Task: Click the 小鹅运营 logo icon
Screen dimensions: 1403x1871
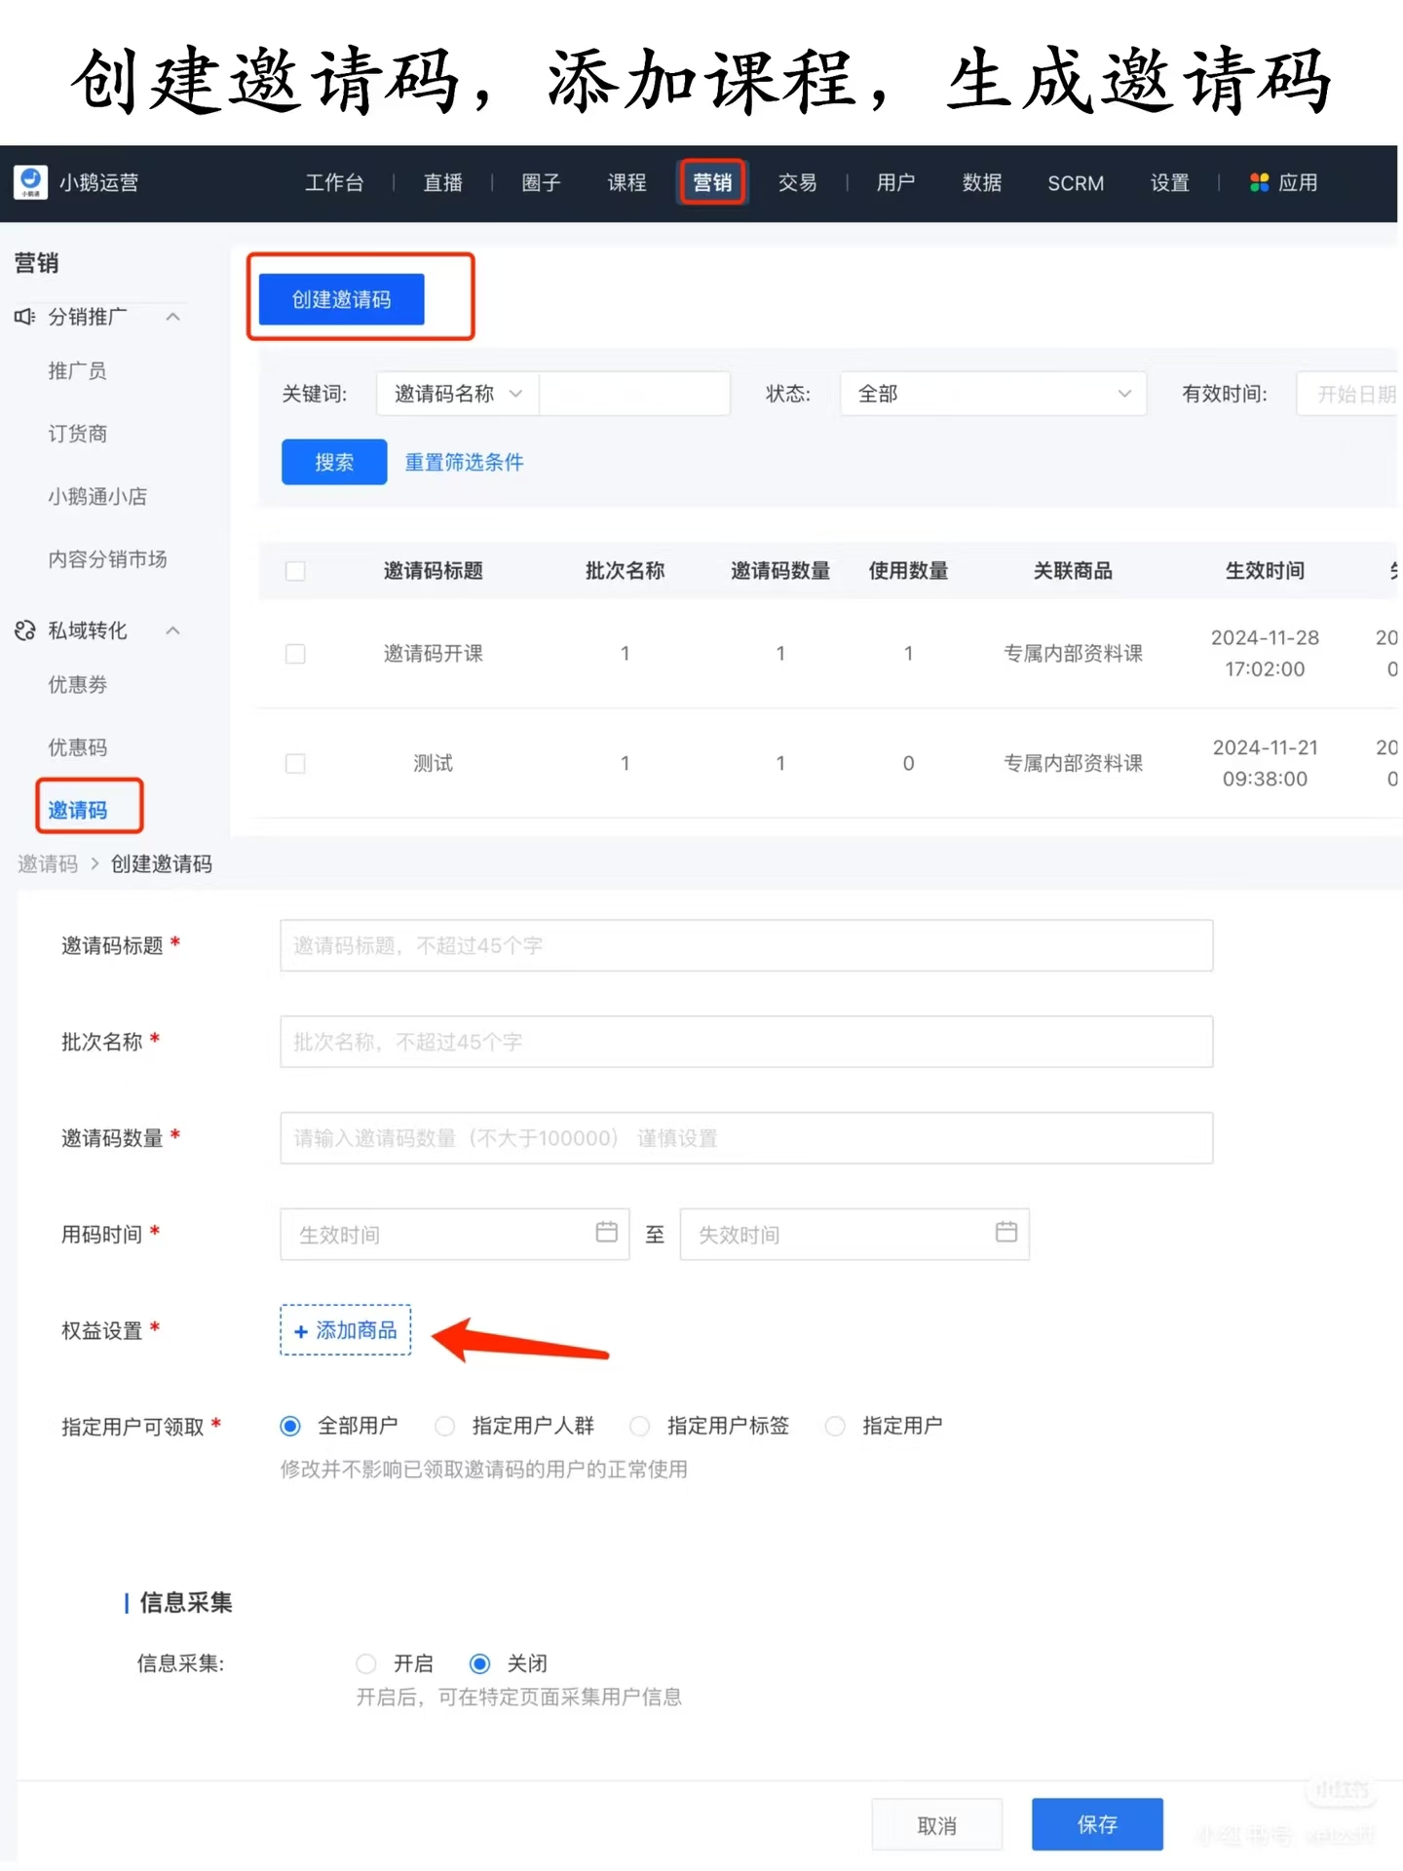Action: pyautogui.click(x=30, y=182)
